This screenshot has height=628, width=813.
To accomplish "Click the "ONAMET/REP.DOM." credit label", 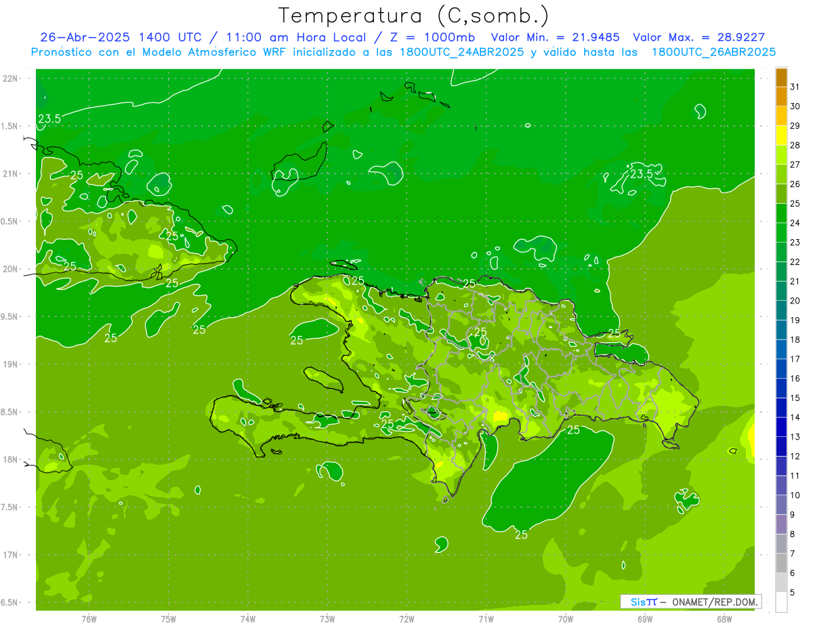I will [715, 602].
